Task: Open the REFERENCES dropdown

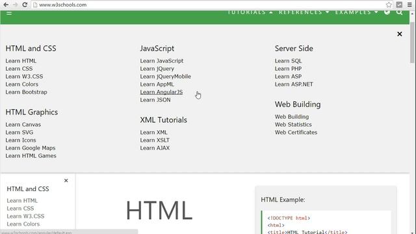Action: (304, 12)
